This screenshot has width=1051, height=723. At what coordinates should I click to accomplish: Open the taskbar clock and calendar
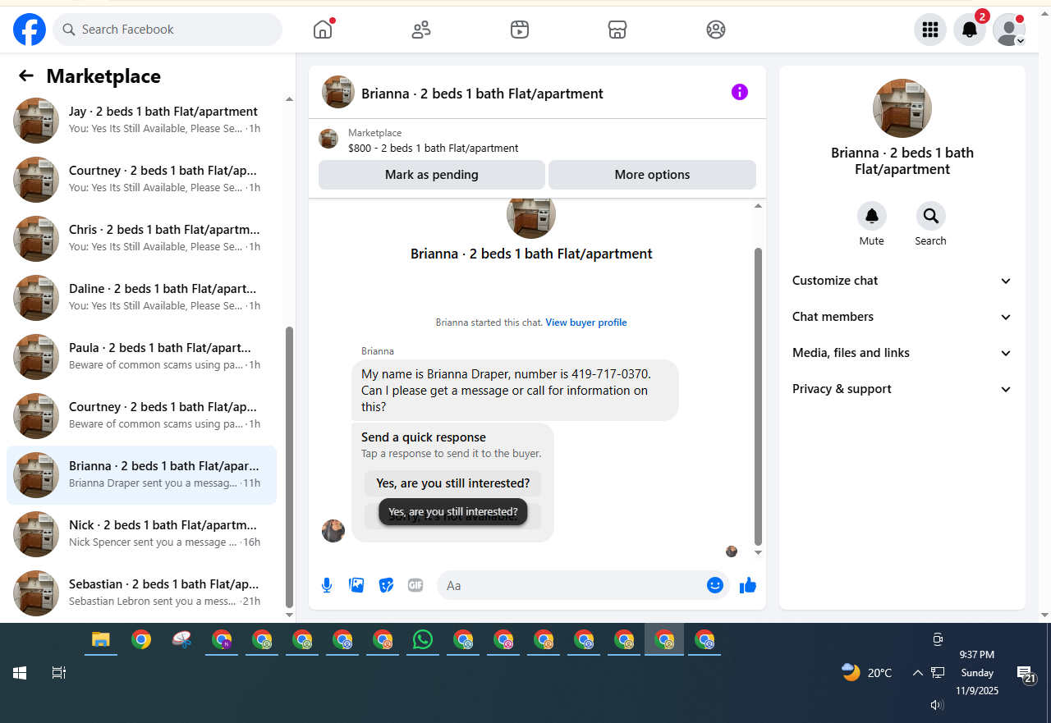point(977,673)
